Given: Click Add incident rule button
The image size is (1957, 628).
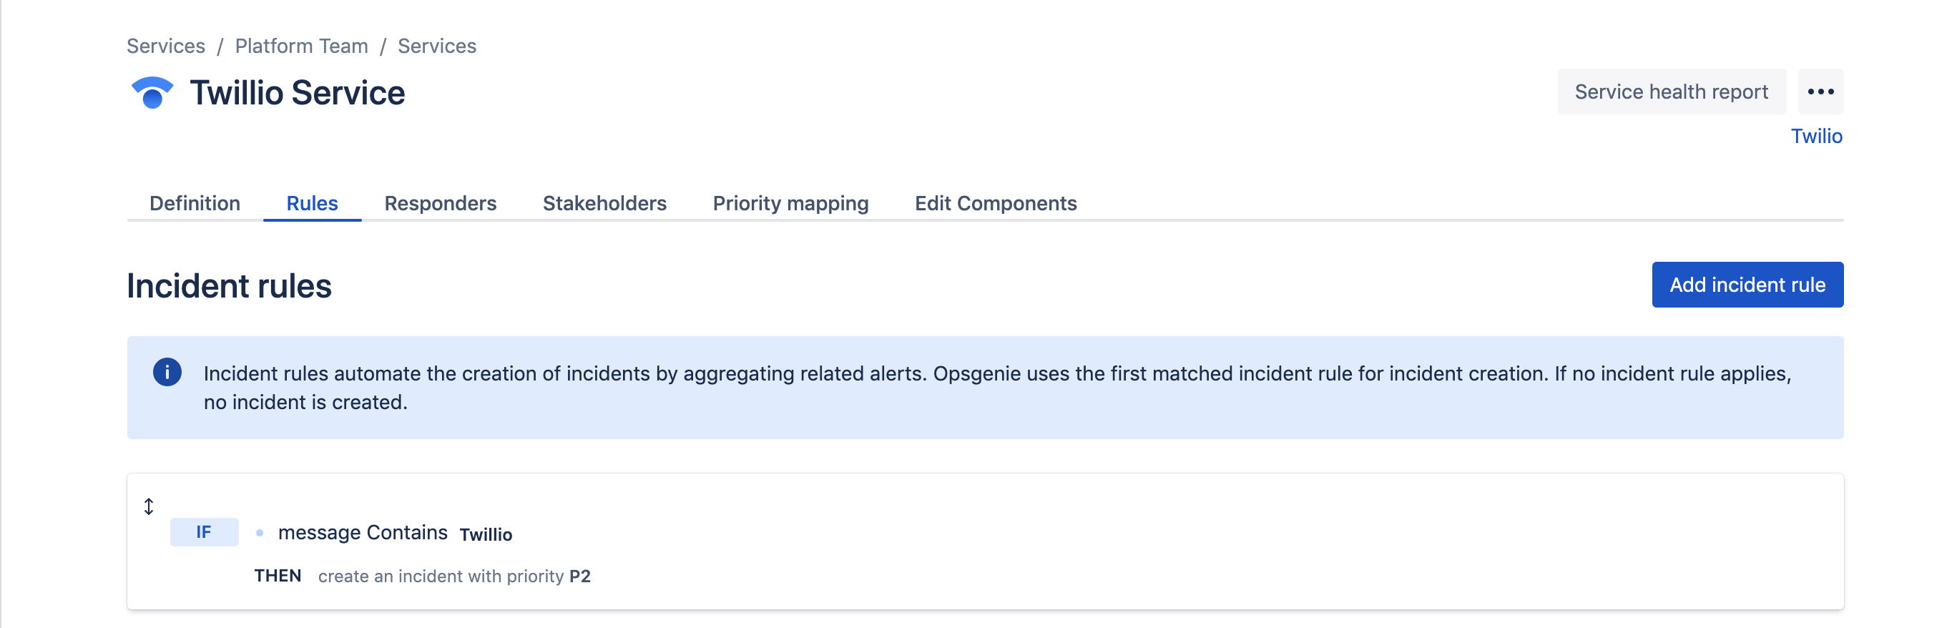Looking at the screenshot, I should tap(1747, 285).
